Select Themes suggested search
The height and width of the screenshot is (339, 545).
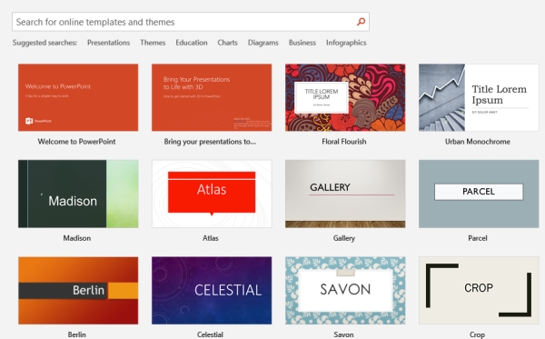click(x=153, y=43)
